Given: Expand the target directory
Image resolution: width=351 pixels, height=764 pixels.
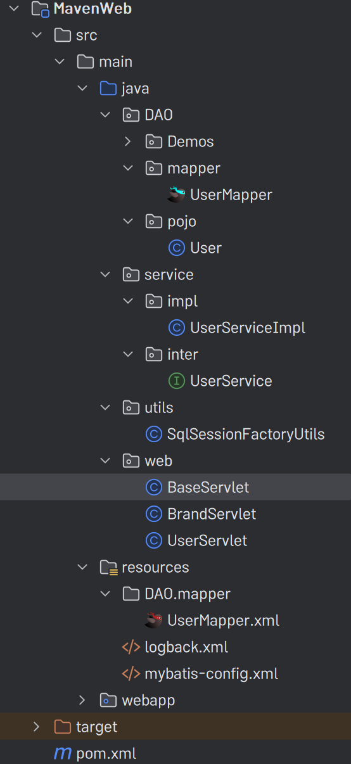Looking at the screenshot, I should 36,727.
